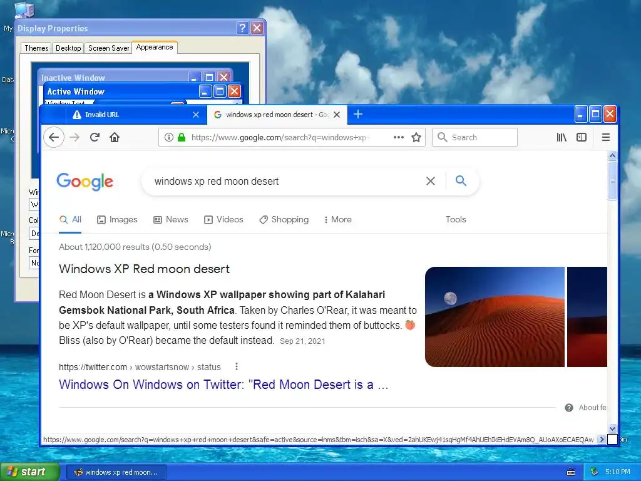Viewport: 641px width, 481px height.
Task: Click the vertical scrollbar thumb
Action: [612, 180]
